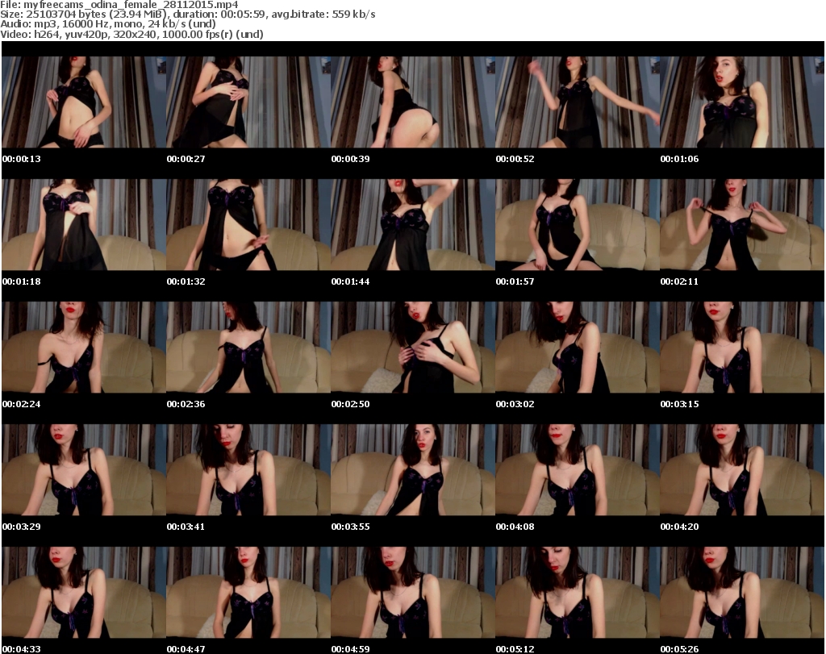Select the timestamp text 00:04:47
Viewport: 826px width, 654px height.
(x=186, y=649)
